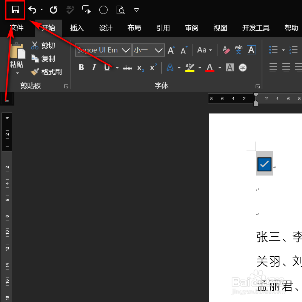302x302 pixels.
Task: Toggle character shading icon
Action: coord(230,68)
